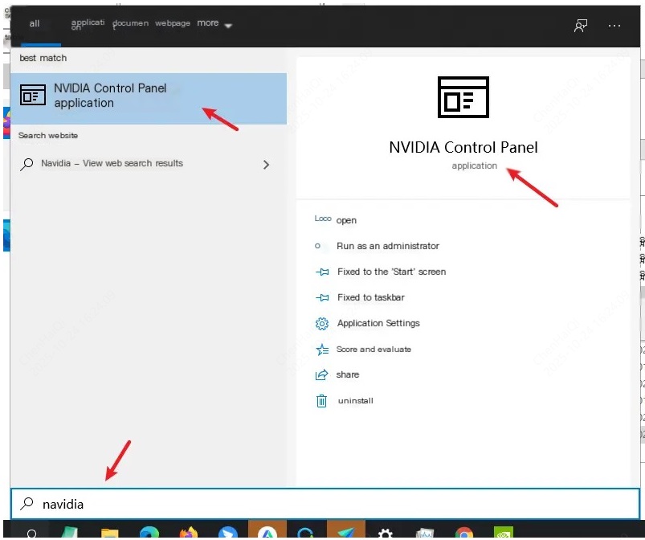Screen dimensions: 645x540
Task: Open Chrome from the taskbar
Action: tap(463, 533)
